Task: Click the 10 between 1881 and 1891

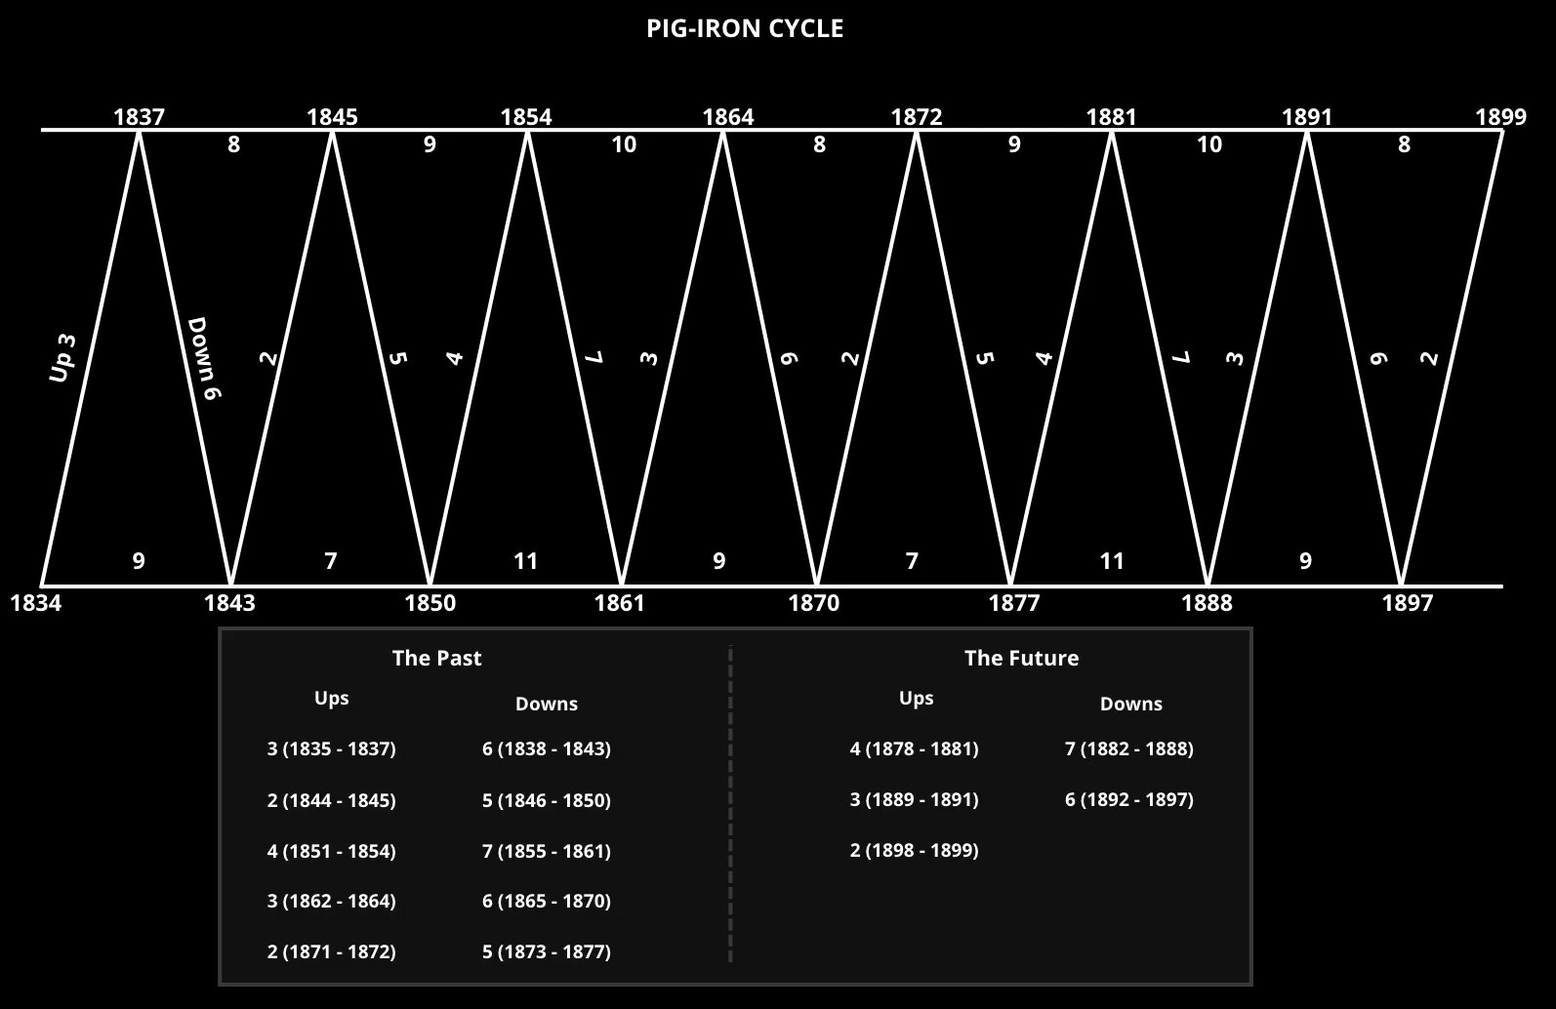Action: click(1209, 144)
